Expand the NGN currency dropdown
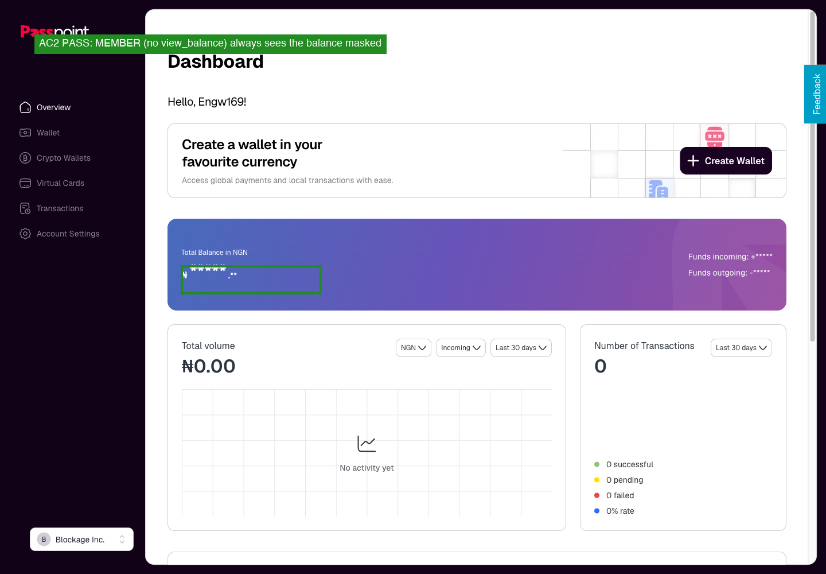826x574 pixels. 414,348
